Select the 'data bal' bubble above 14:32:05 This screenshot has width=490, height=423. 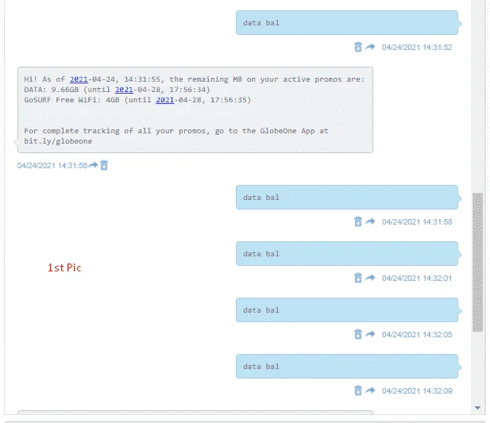click(348, 310)
